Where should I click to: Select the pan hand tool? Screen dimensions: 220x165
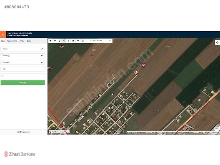pos(64,41)
